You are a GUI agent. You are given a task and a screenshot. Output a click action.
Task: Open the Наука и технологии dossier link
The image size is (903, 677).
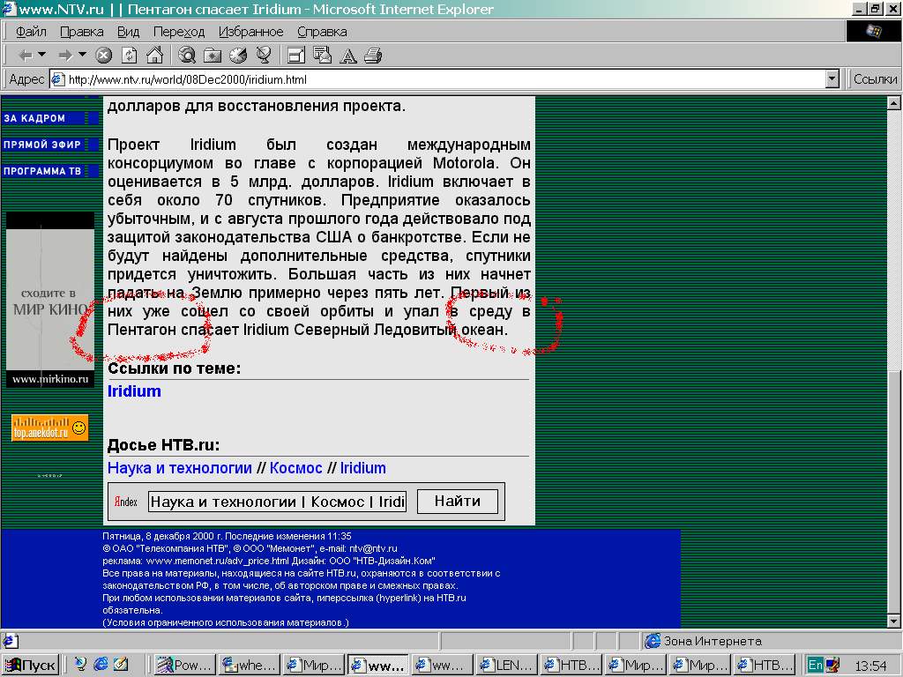click(x=180, y=468)
